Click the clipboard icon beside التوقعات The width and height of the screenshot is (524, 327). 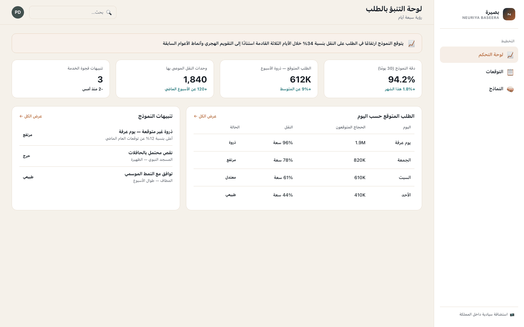pos(510,72)
